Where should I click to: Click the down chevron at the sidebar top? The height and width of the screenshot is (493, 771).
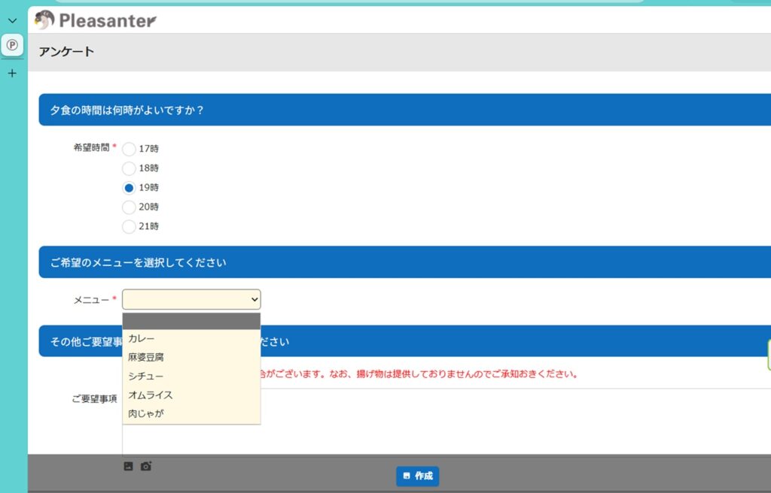(x=12, y=20)
